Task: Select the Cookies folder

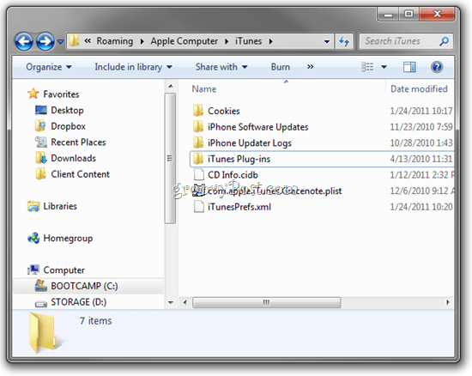Action: pyautogui.click(x=224, y=111)
